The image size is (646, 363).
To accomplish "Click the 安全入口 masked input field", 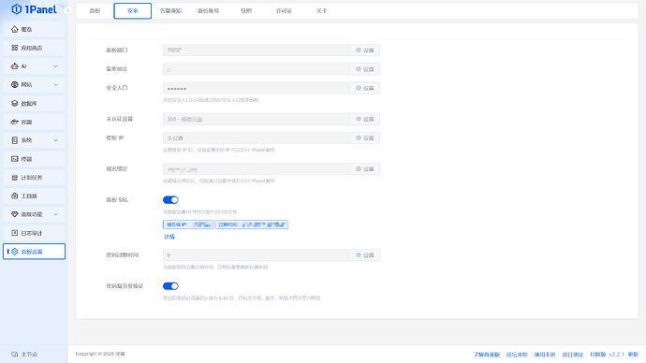I will click(257, 88).
